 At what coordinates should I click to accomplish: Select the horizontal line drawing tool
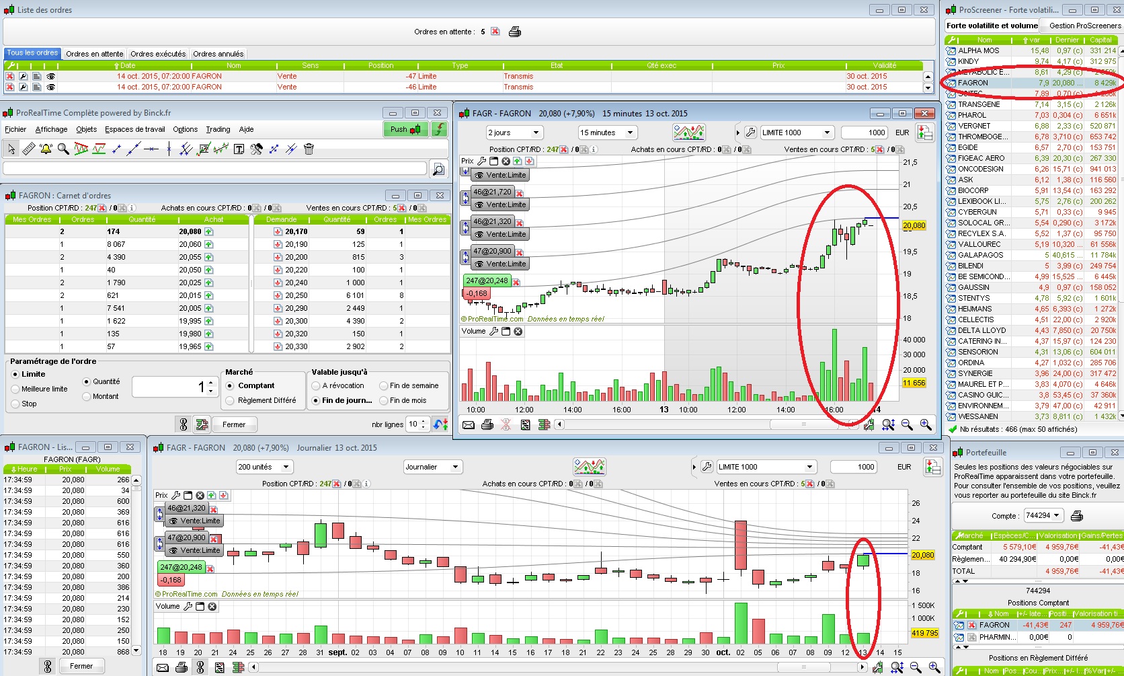click(x=151, y=149)
